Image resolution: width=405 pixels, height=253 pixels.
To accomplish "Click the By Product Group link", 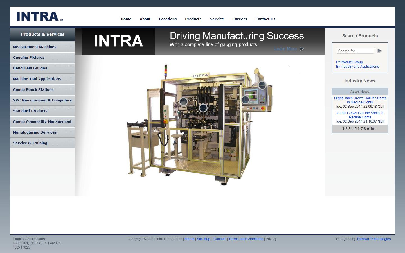I will (x=349, y=62).
